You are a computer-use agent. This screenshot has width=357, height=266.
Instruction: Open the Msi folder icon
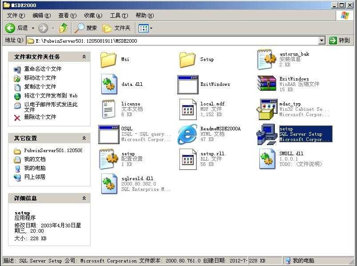pos(108,60)
